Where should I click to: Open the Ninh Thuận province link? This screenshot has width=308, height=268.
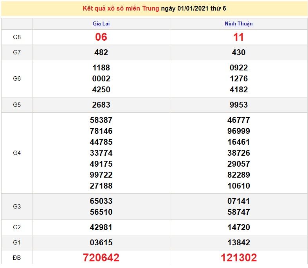pos(238,24)
